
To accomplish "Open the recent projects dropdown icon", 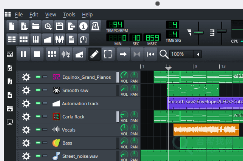I will pyautogui.click(x=48, y=26).
